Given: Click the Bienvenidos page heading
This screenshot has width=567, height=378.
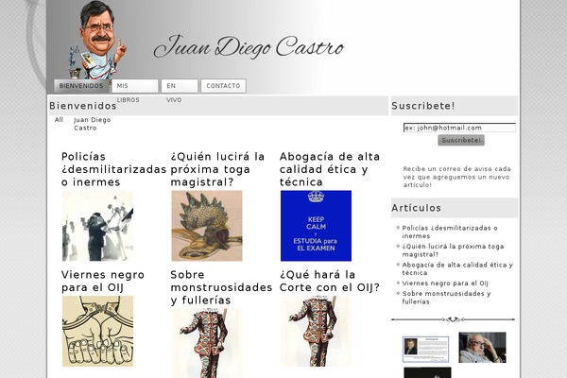Looking at the screenshot, I should point(83,106).
